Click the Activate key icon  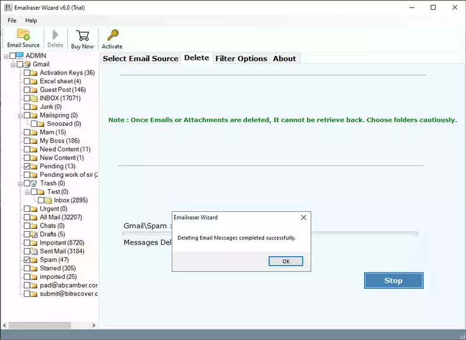(112, 35)
